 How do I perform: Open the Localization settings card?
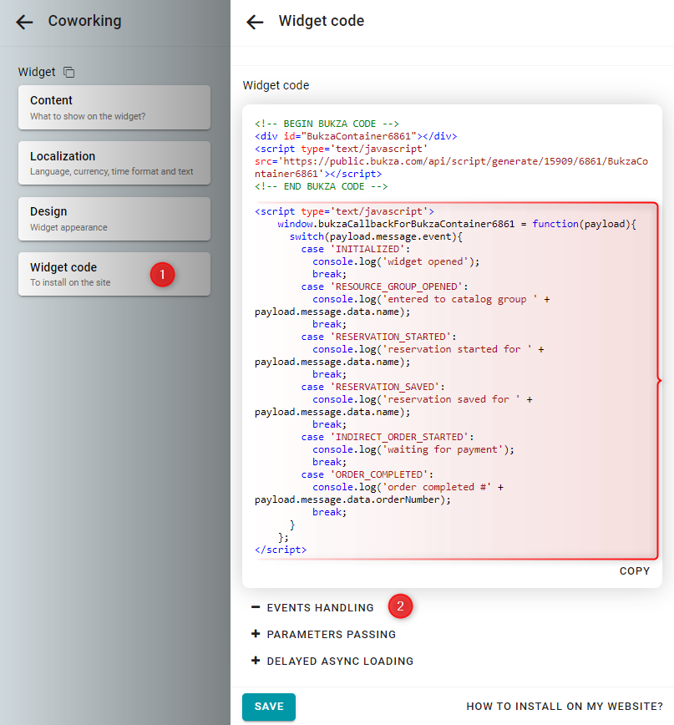pos(114,163)
